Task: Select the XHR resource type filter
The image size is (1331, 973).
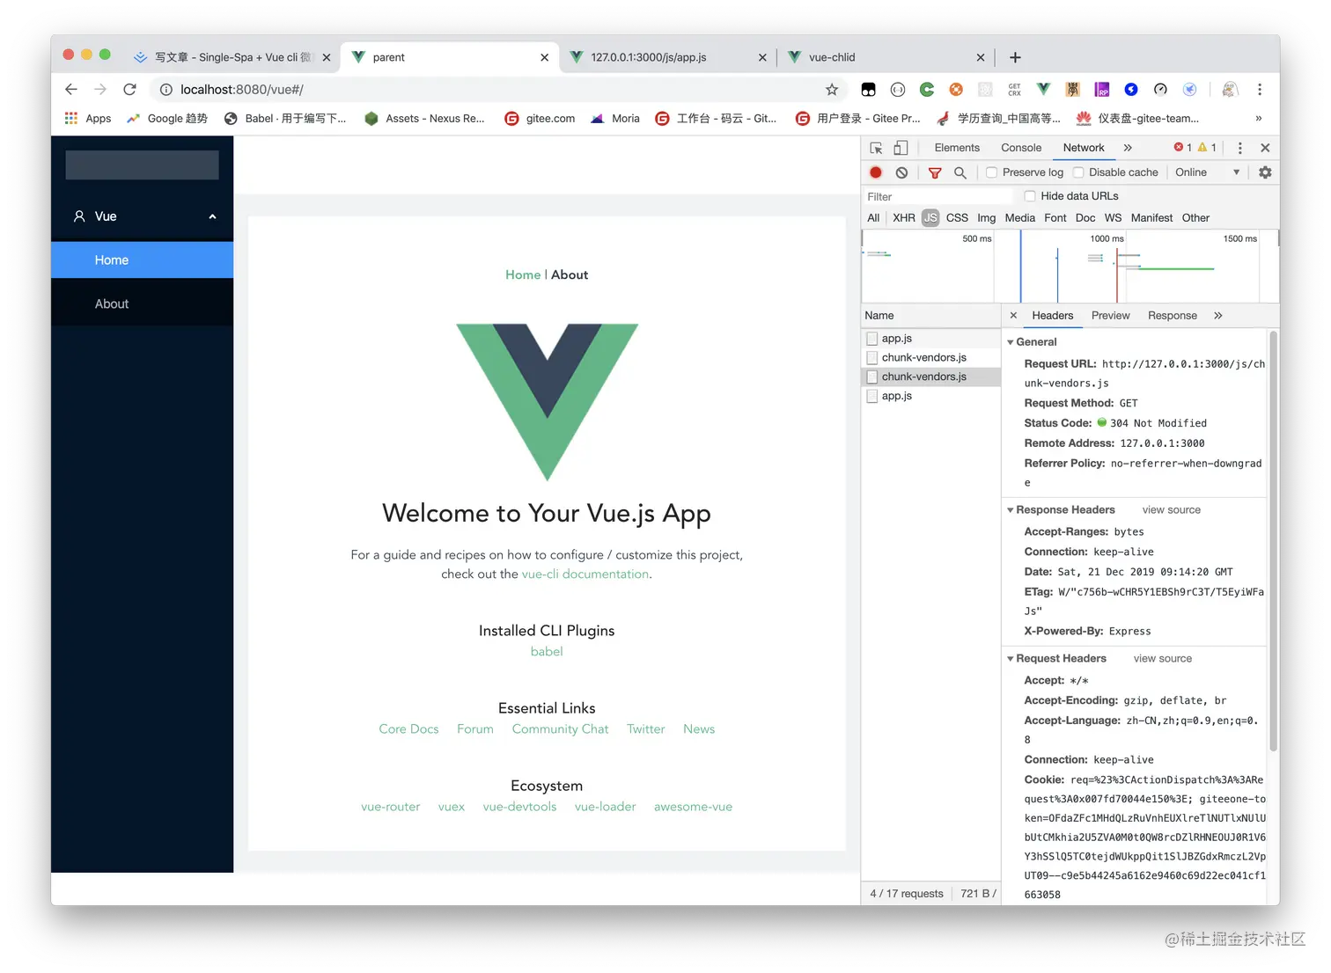Action: pos(904,217)
